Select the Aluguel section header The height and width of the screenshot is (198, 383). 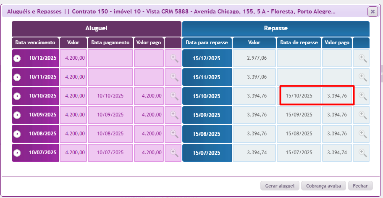click(97, 29)
